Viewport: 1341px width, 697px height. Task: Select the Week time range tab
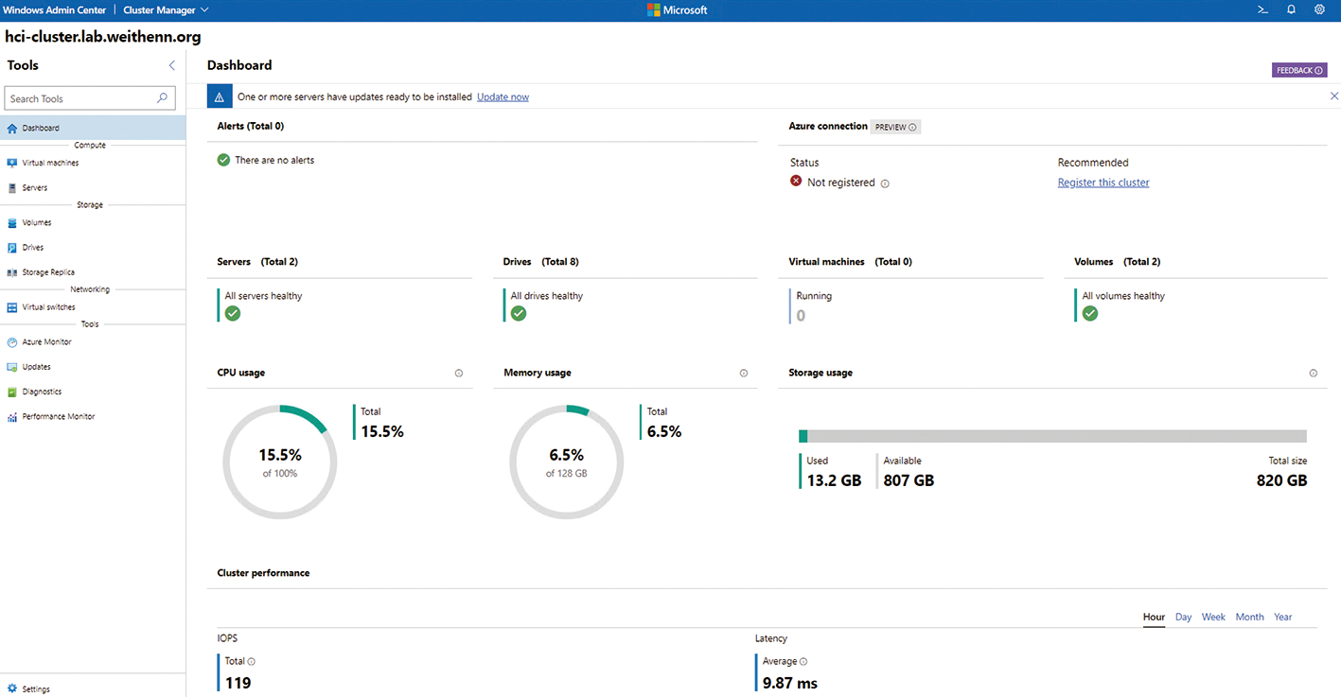tap(1213, 617)
